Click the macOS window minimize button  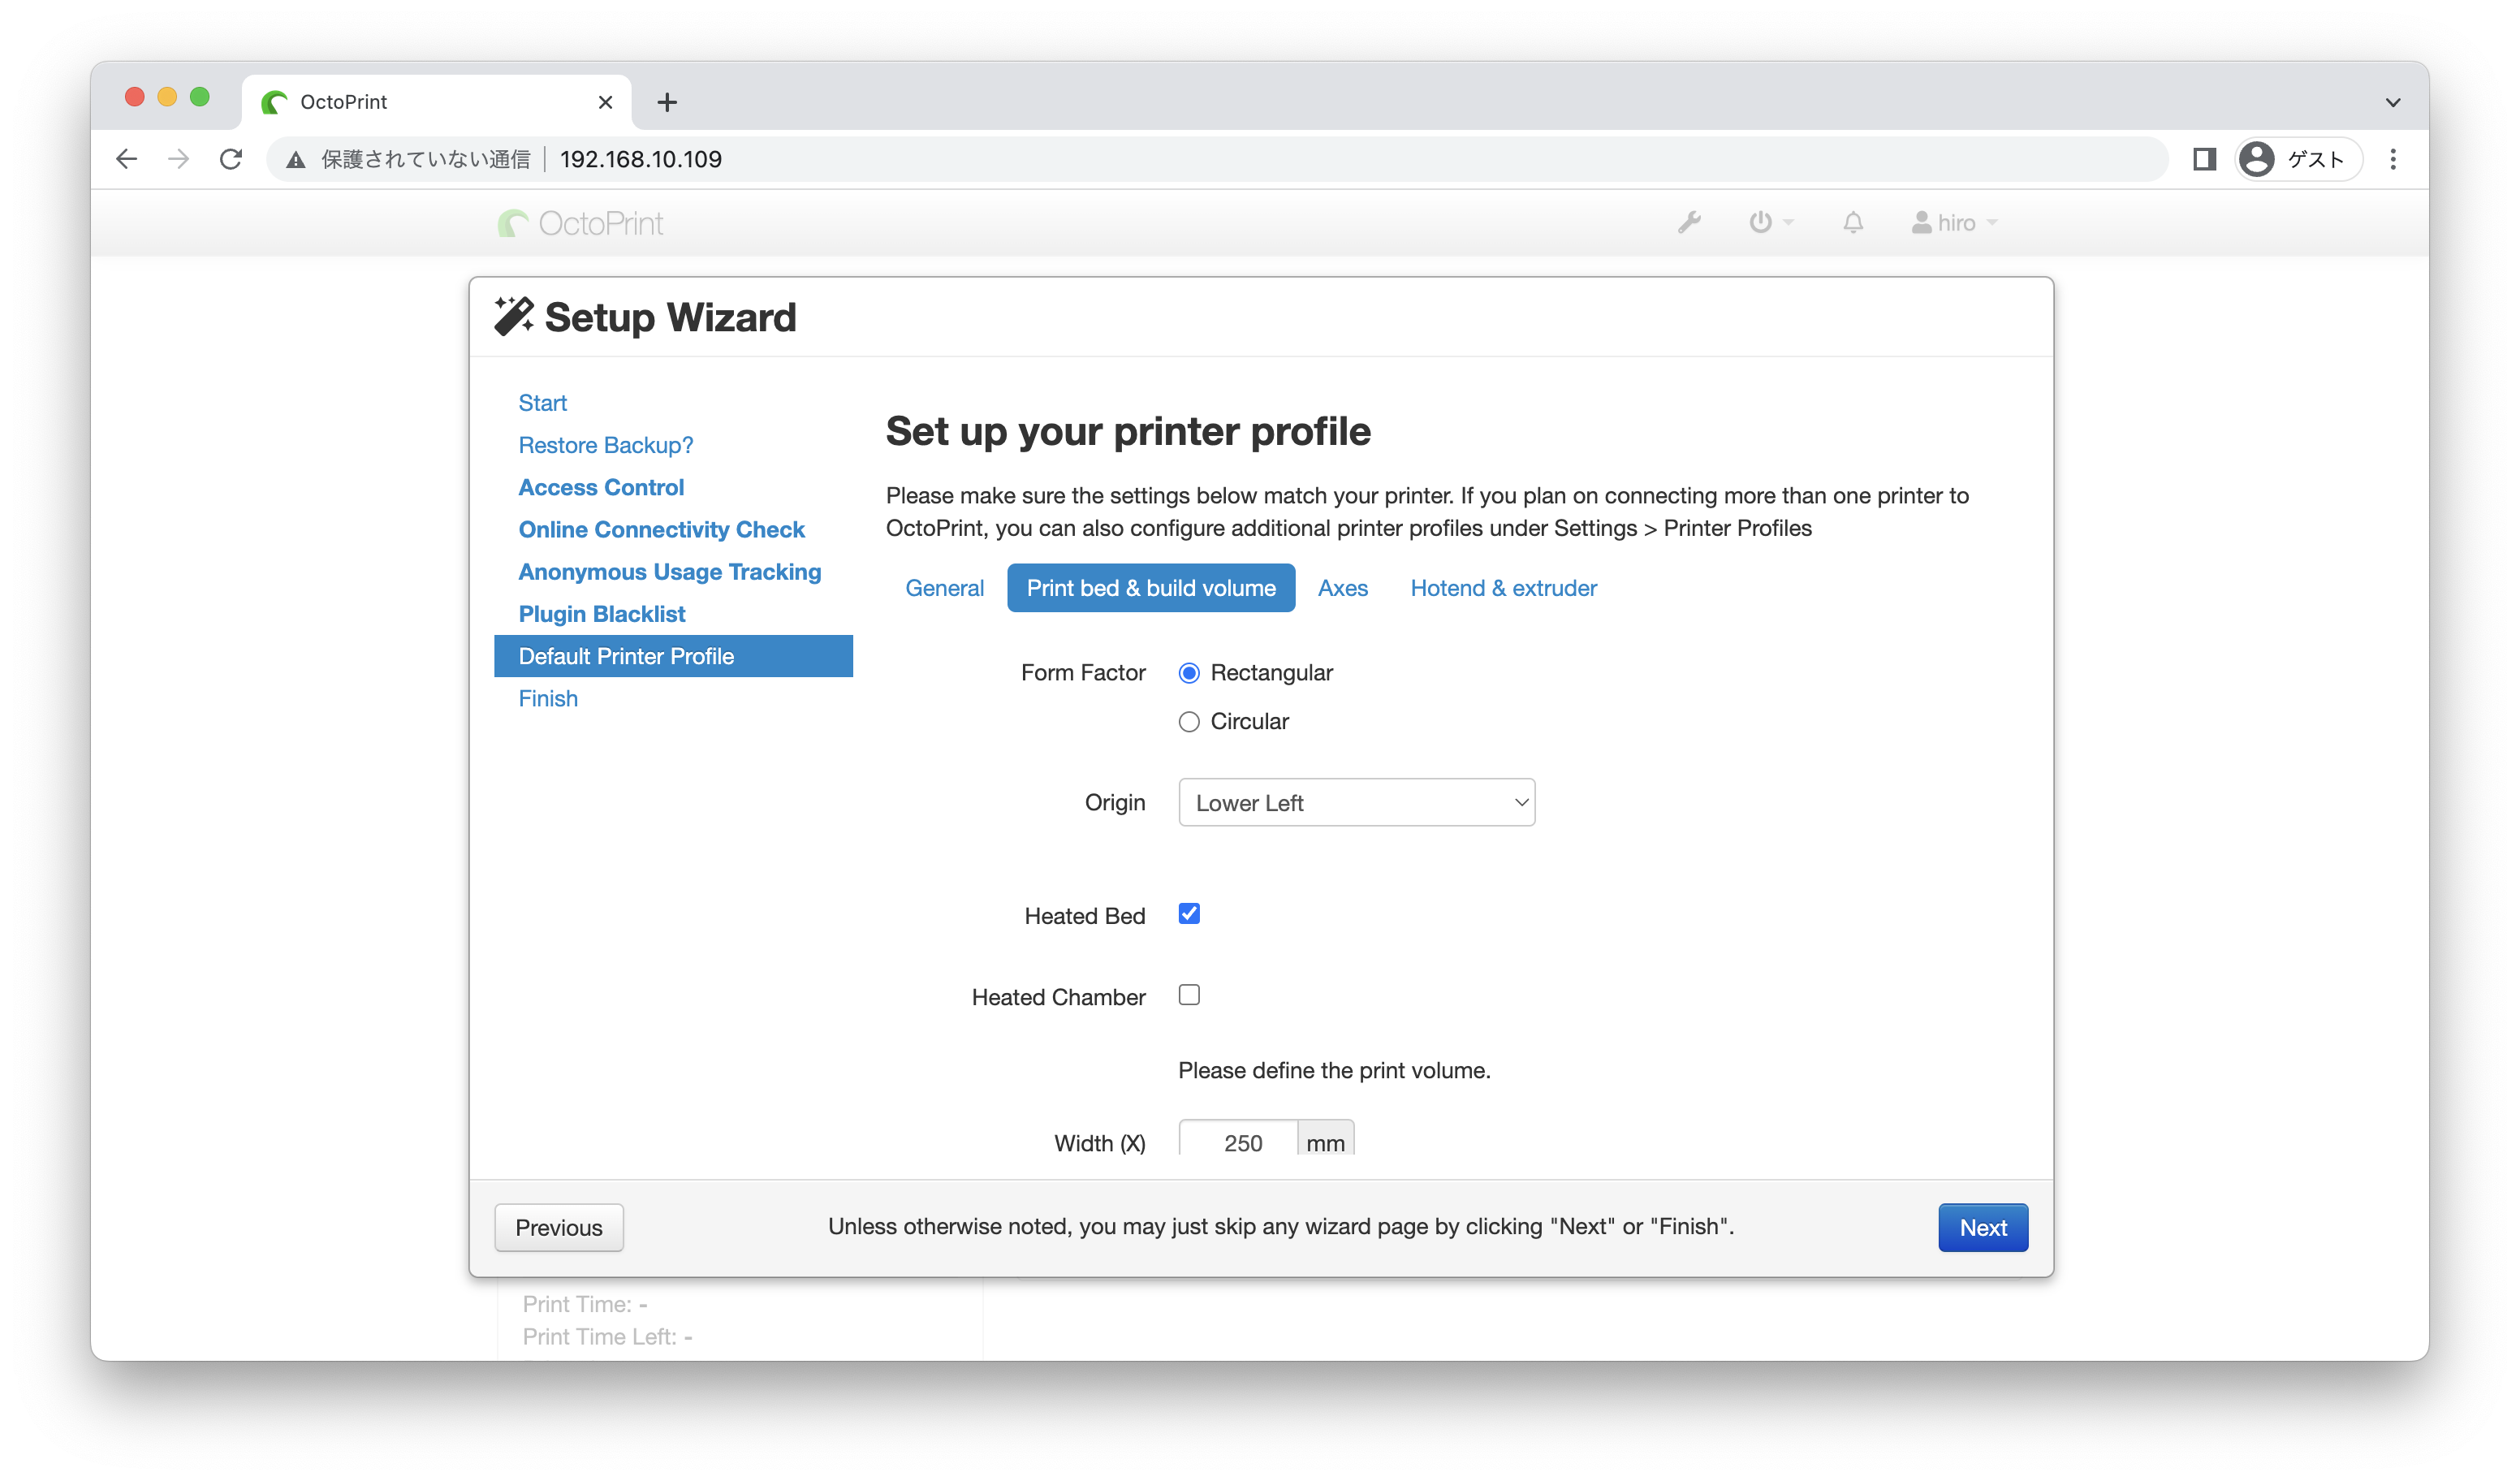167,97
